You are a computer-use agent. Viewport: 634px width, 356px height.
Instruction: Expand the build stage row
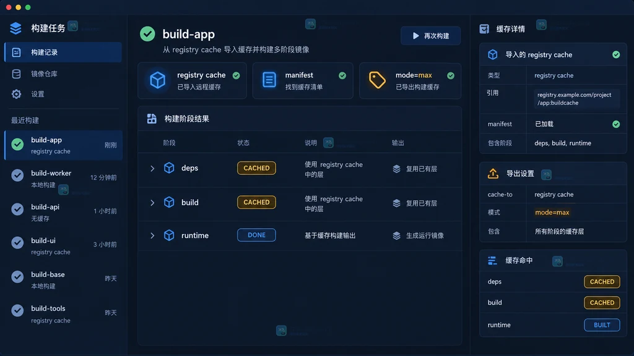pos(152,203)
